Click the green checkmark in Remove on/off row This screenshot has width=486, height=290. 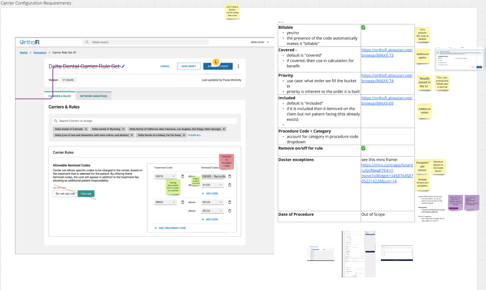pyautogui.click(x=364, y=148)
